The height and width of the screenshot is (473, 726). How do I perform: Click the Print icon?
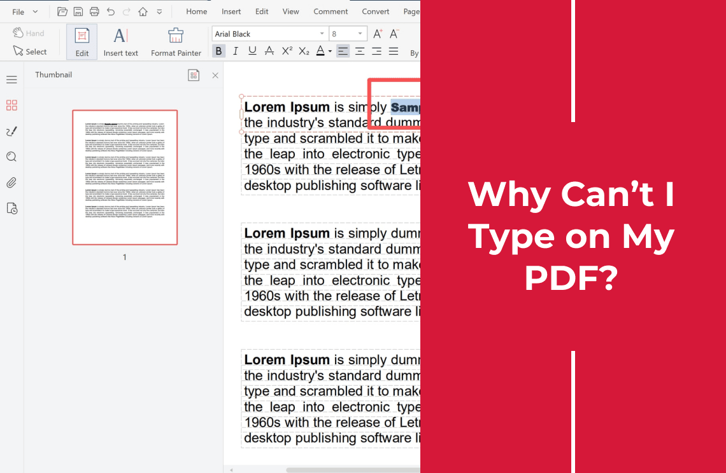coord(94,11)
